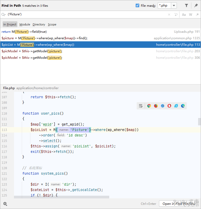The image size is (201, 209).
Task: Click the horizontal scrollbar in code preview
Action: pos(61,197)
